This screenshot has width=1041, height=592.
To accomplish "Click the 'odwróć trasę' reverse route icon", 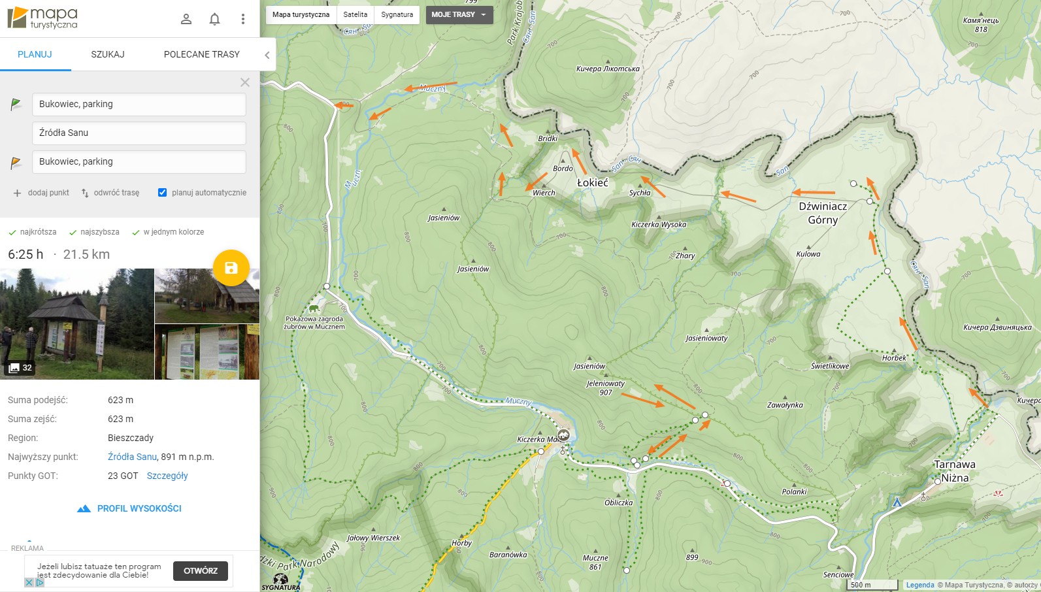I will (85, 193).
